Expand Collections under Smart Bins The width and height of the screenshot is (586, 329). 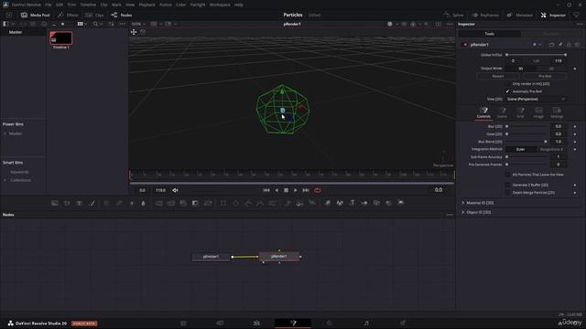(5, 180)
